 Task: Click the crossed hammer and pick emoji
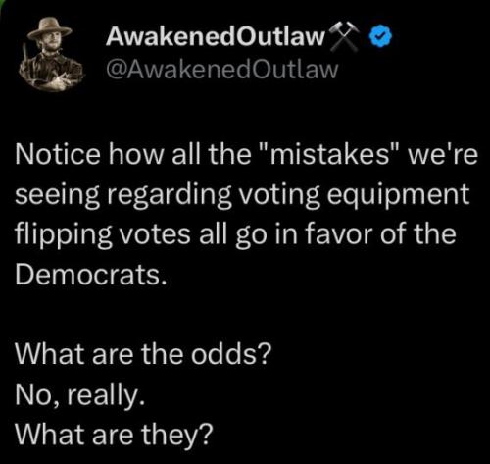point(344,36)
